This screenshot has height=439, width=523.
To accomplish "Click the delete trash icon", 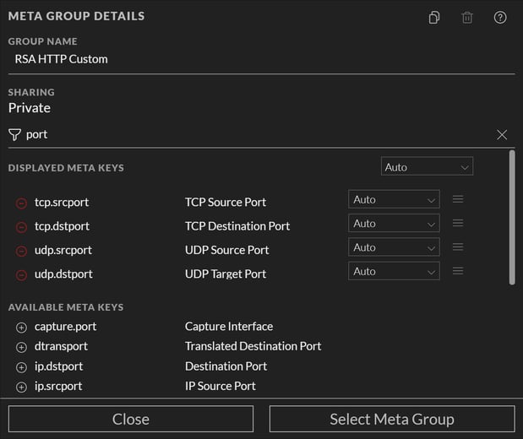I will point(467,17).
